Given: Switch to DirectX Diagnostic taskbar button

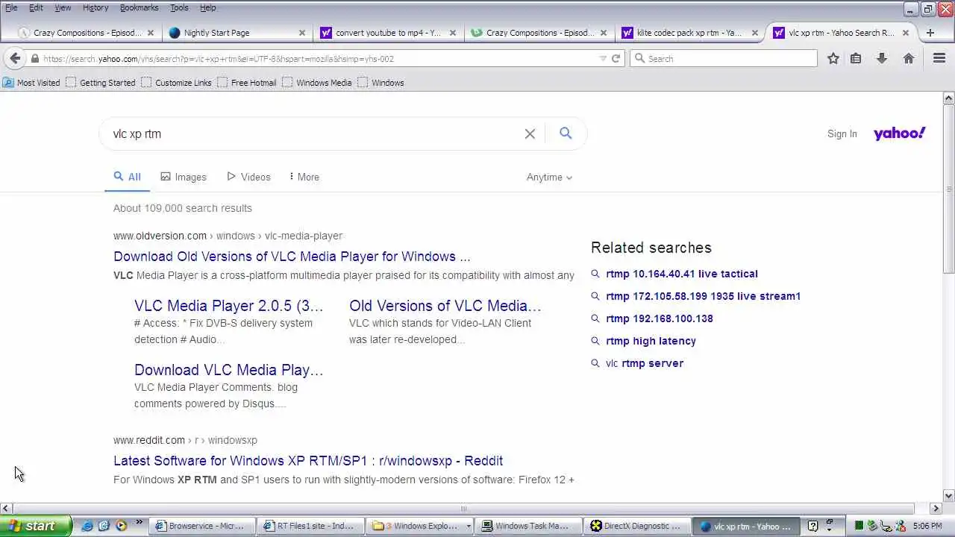Looking at the screenshot, I should [636, 526].
